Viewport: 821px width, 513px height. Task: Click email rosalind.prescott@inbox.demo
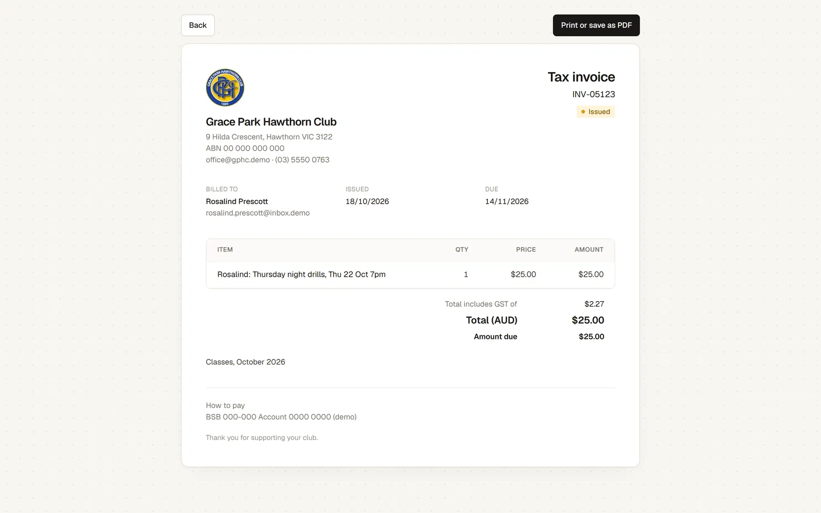click(258, 213)
